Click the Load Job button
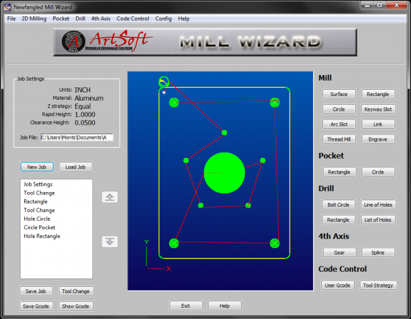This screenshot has height=319, width=411. point(75,167)
